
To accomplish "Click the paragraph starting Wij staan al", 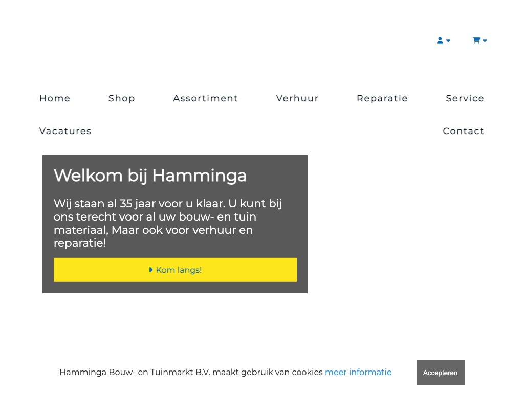I will 168,216.
